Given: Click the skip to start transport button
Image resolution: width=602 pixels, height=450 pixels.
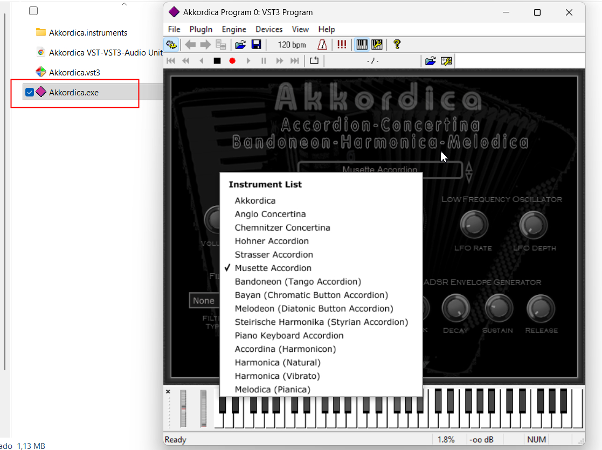Looking at the screenshot, I should [171, 61].
